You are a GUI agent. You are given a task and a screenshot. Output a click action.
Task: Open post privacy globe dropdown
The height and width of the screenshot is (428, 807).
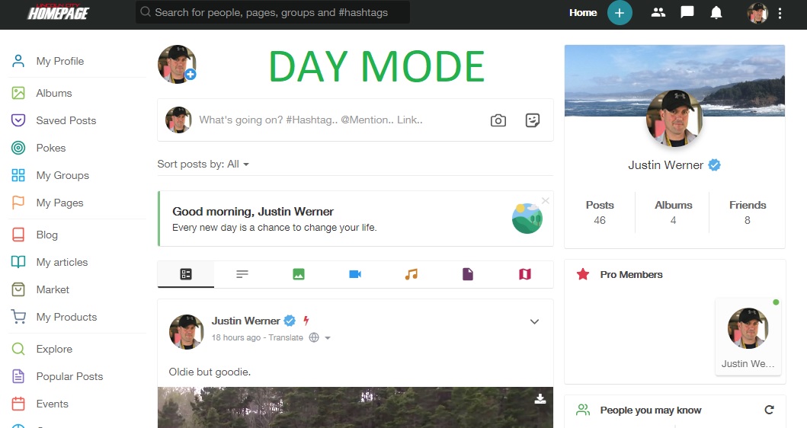point(319,337)
